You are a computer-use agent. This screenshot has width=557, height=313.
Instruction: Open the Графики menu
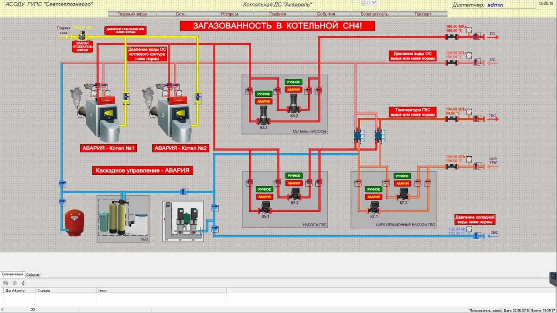277,14
